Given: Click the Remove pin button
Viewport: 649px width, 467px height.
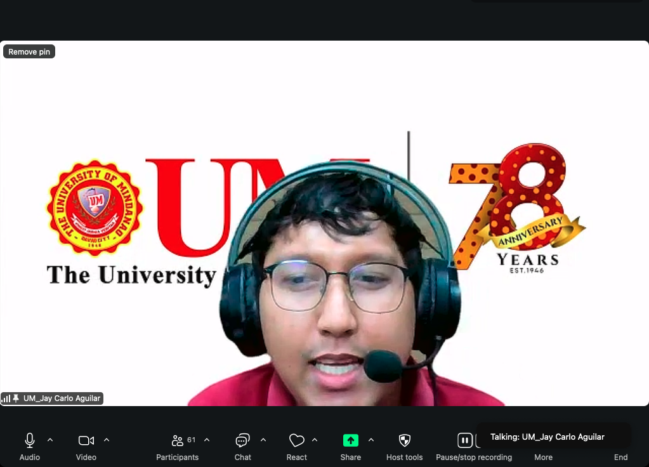Looking at the screenshot, I should point(29,52).
